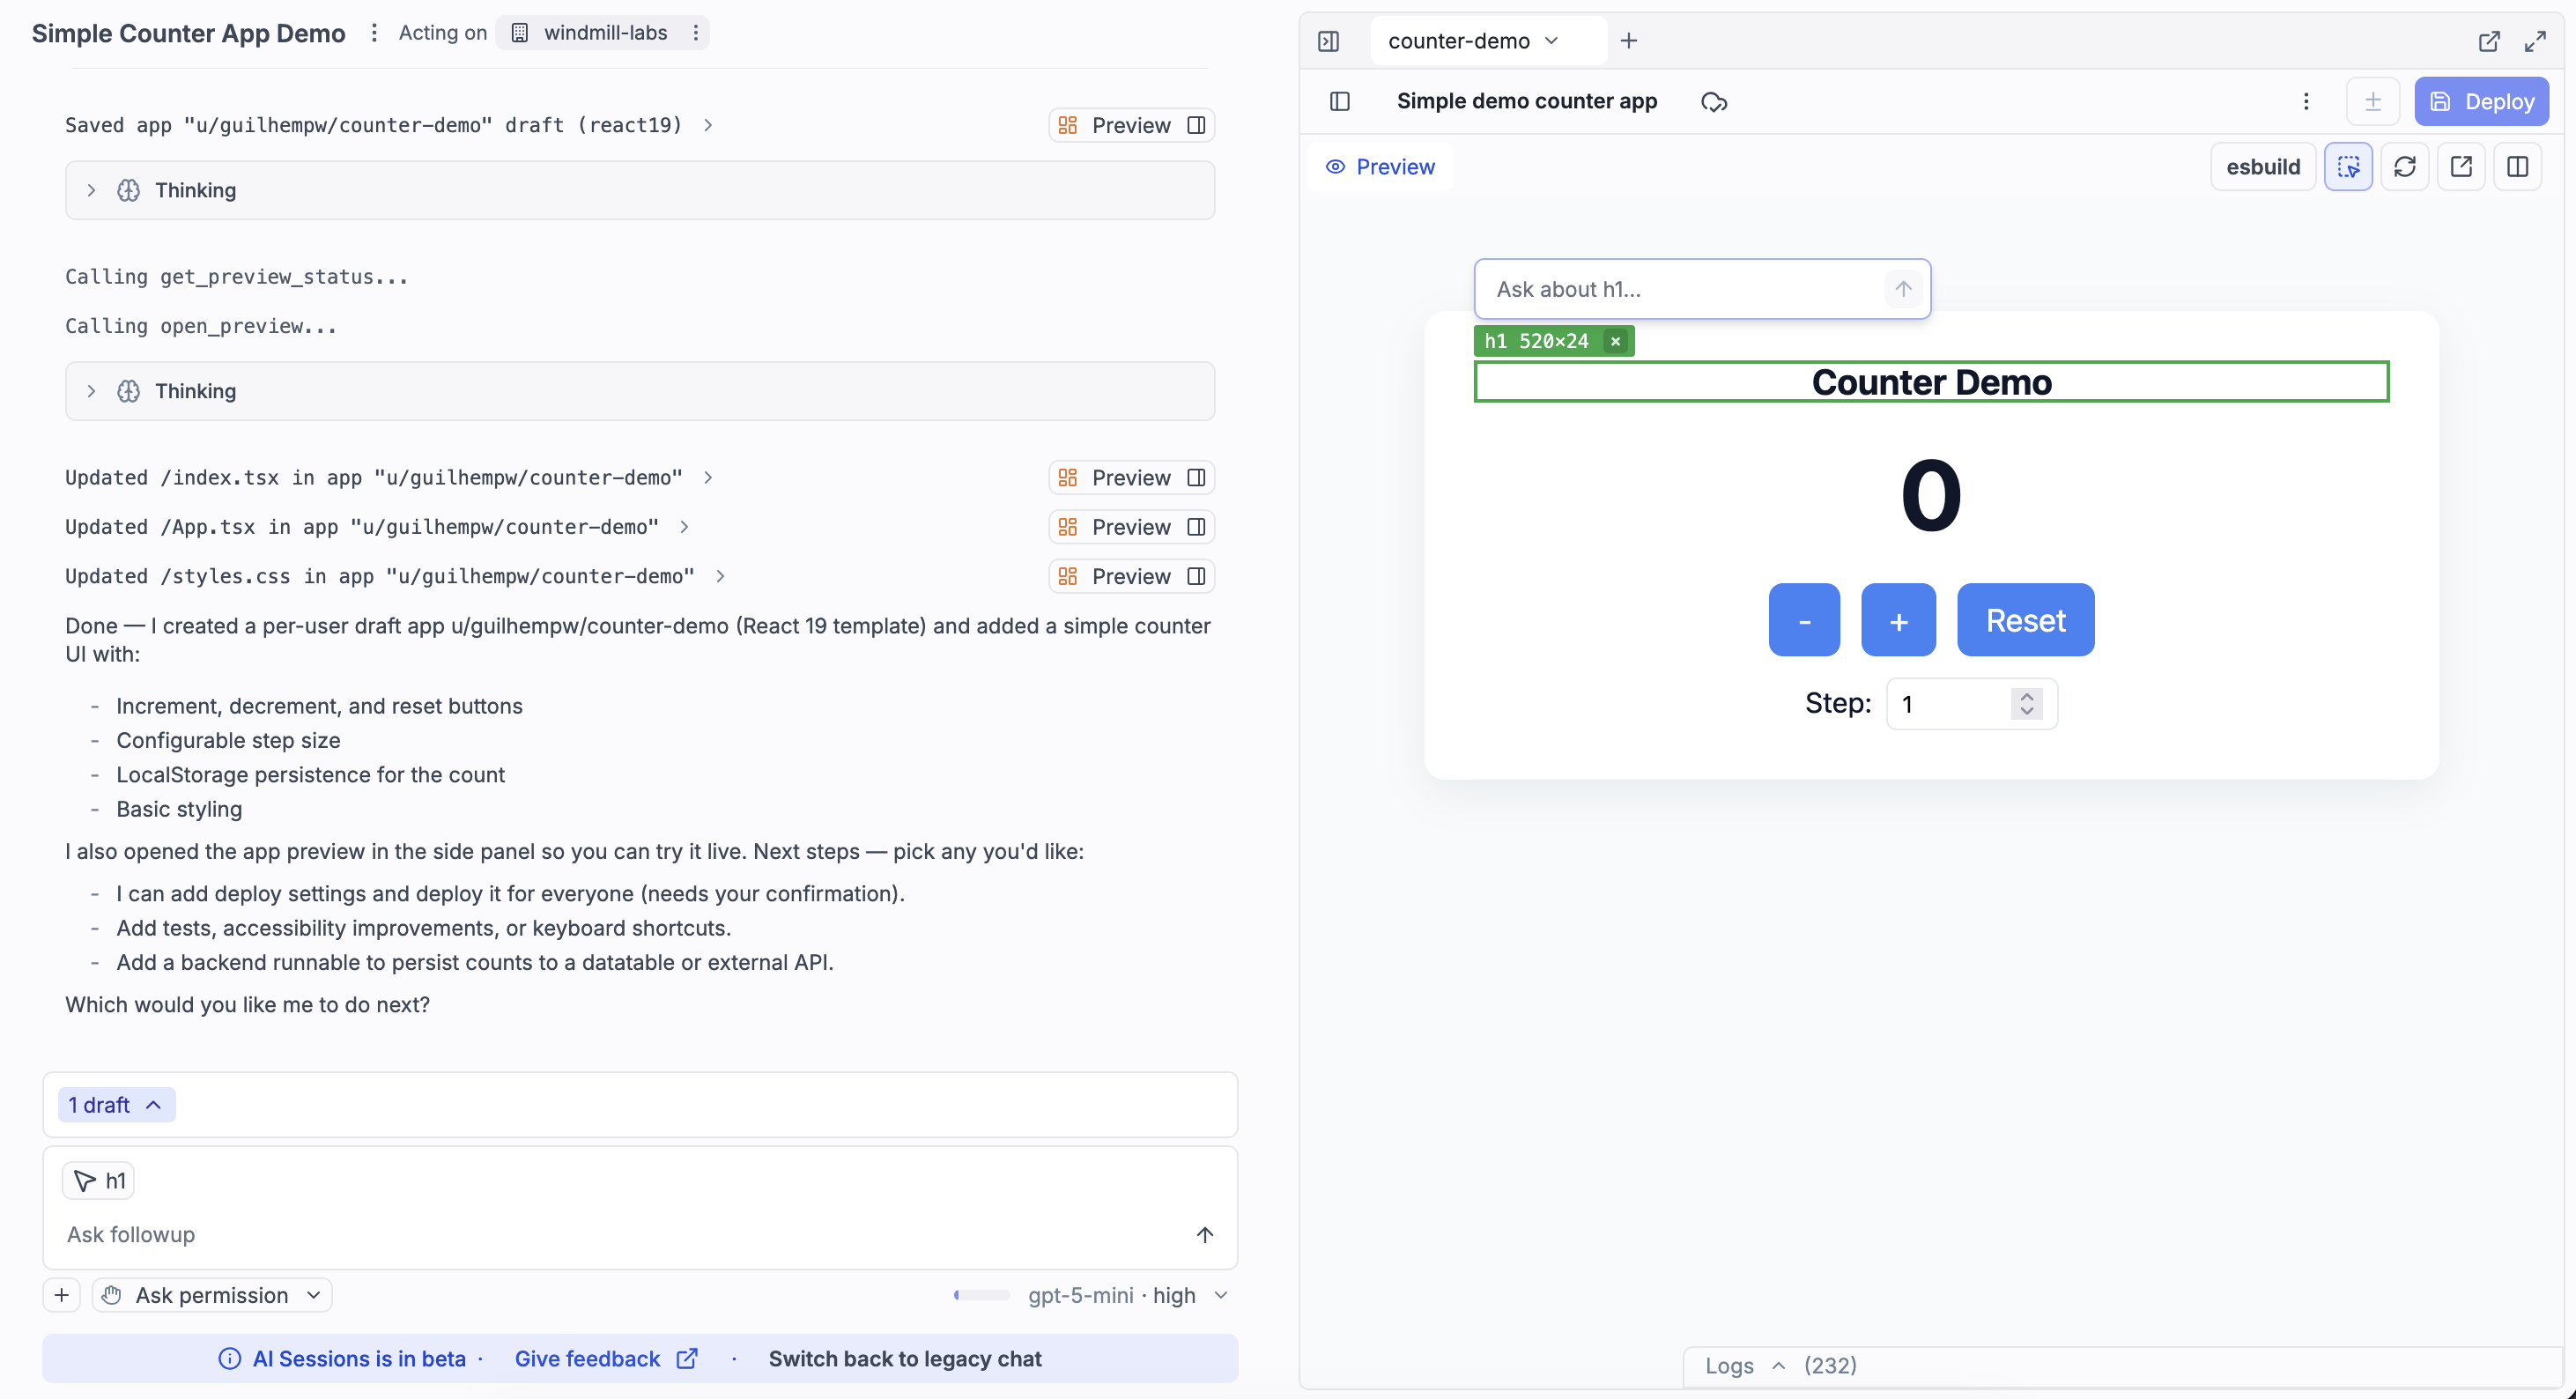2576x1399 pixels.
Task: Click the Counter Demo heading
Action: point(1931,382)
